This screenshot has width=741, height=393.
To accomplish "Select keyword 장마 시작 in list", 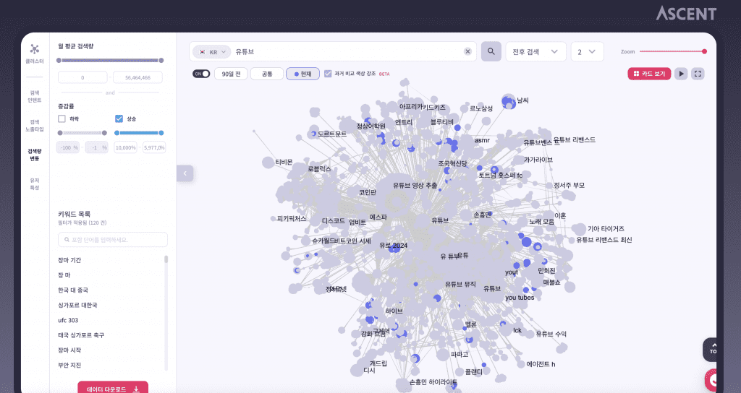I will (69, 350).
